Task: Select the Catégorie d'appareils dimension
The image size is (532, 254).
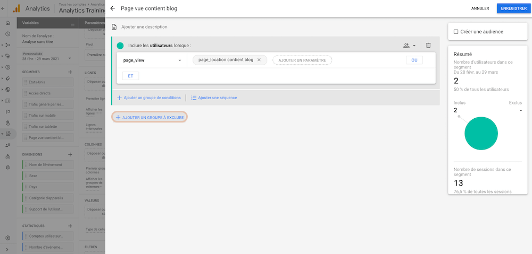Action: pos(48,198)
